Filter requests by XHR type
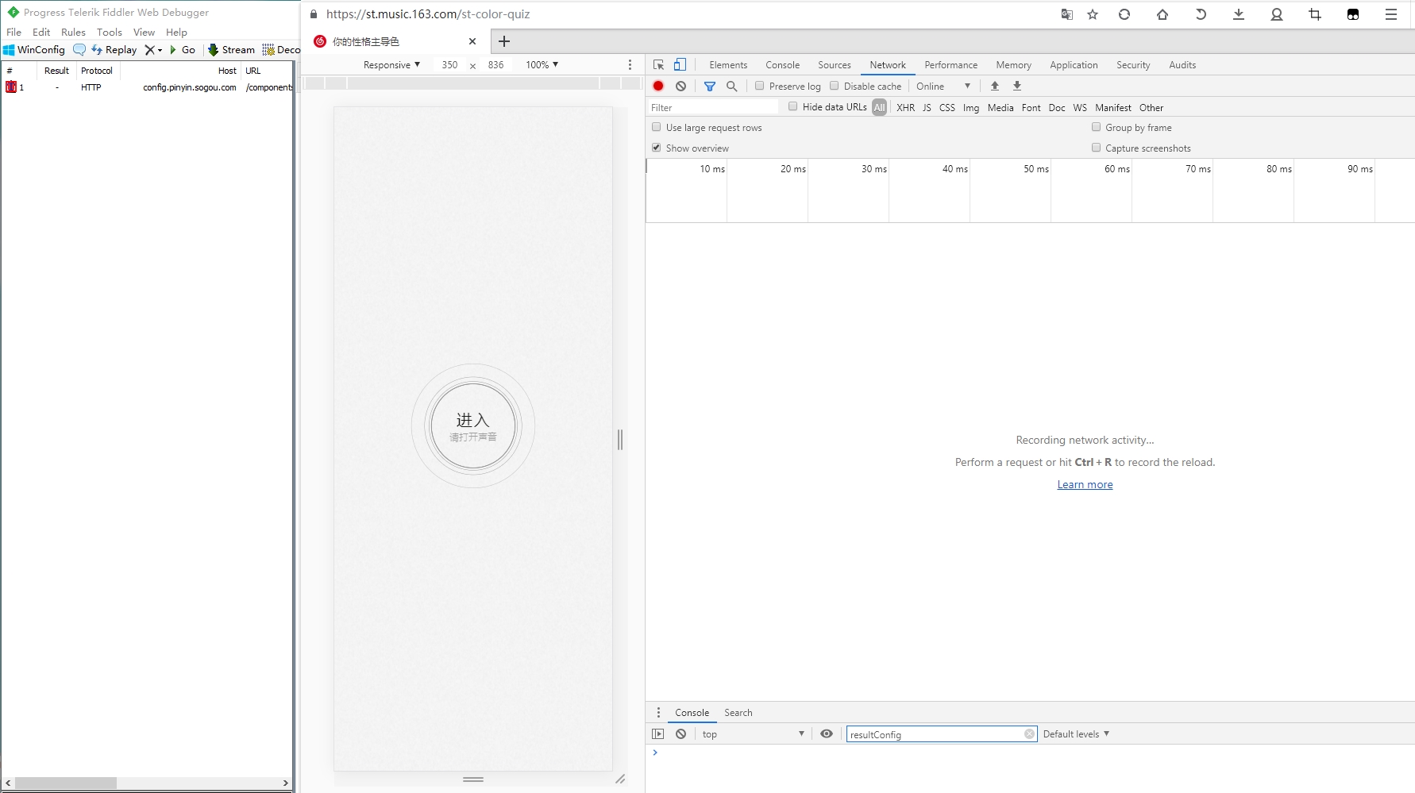The image size is (1415, 793). tap(905, 107)
